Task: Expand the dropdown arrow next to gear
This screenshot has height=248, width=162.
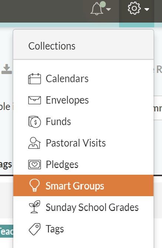Action: click(x=147, y=10)
